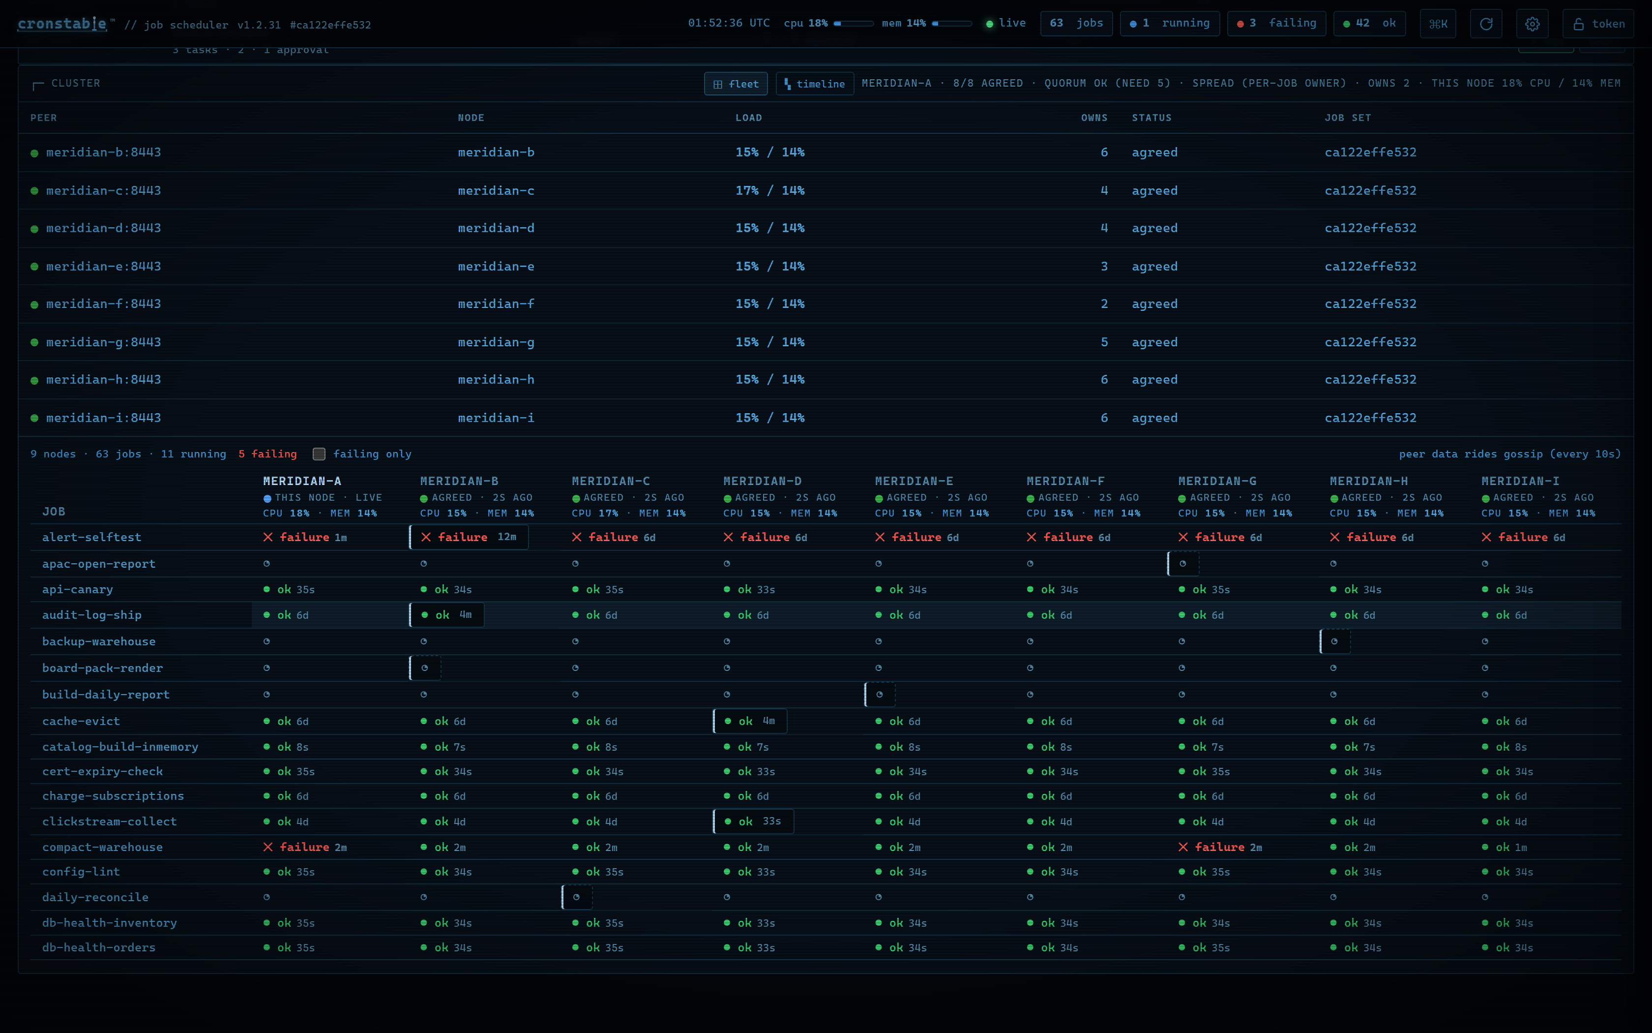Toggle the failing only checkbox

(x=319, y=455)
